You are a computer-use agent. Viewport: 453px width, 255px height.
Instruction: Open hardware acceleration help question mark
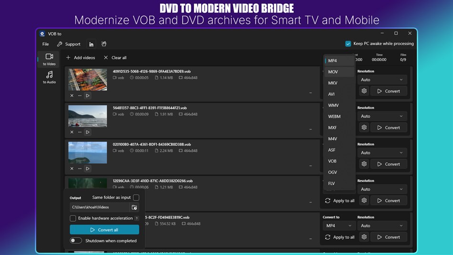(x=137, y=218)
